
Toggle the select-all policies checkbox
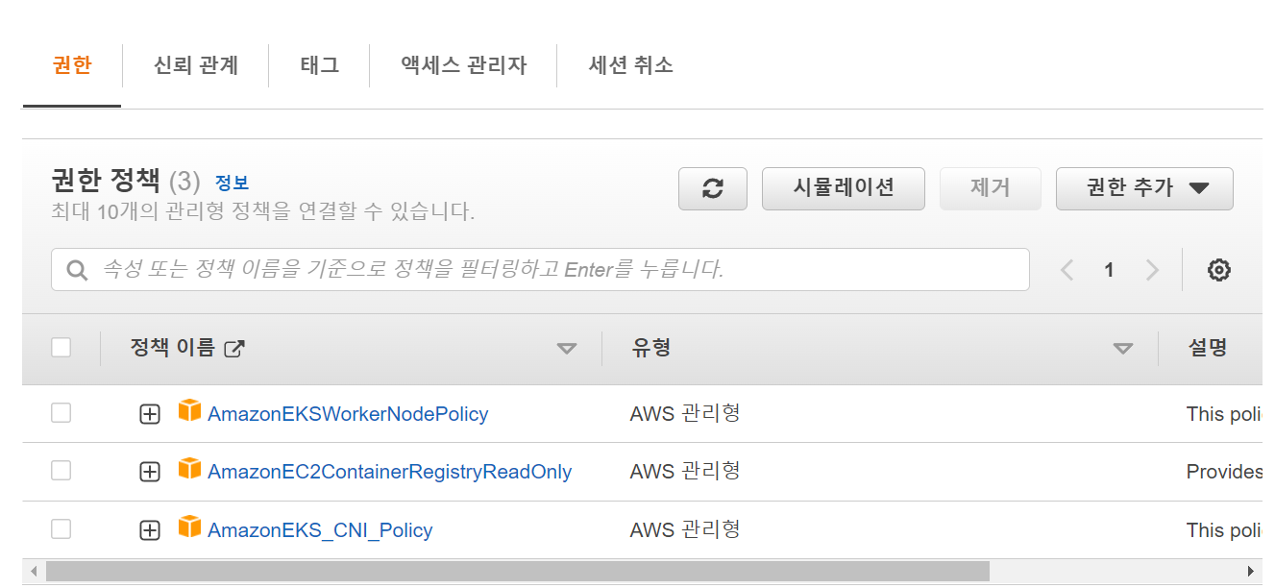pyautogui.click(x=61, y=348)
